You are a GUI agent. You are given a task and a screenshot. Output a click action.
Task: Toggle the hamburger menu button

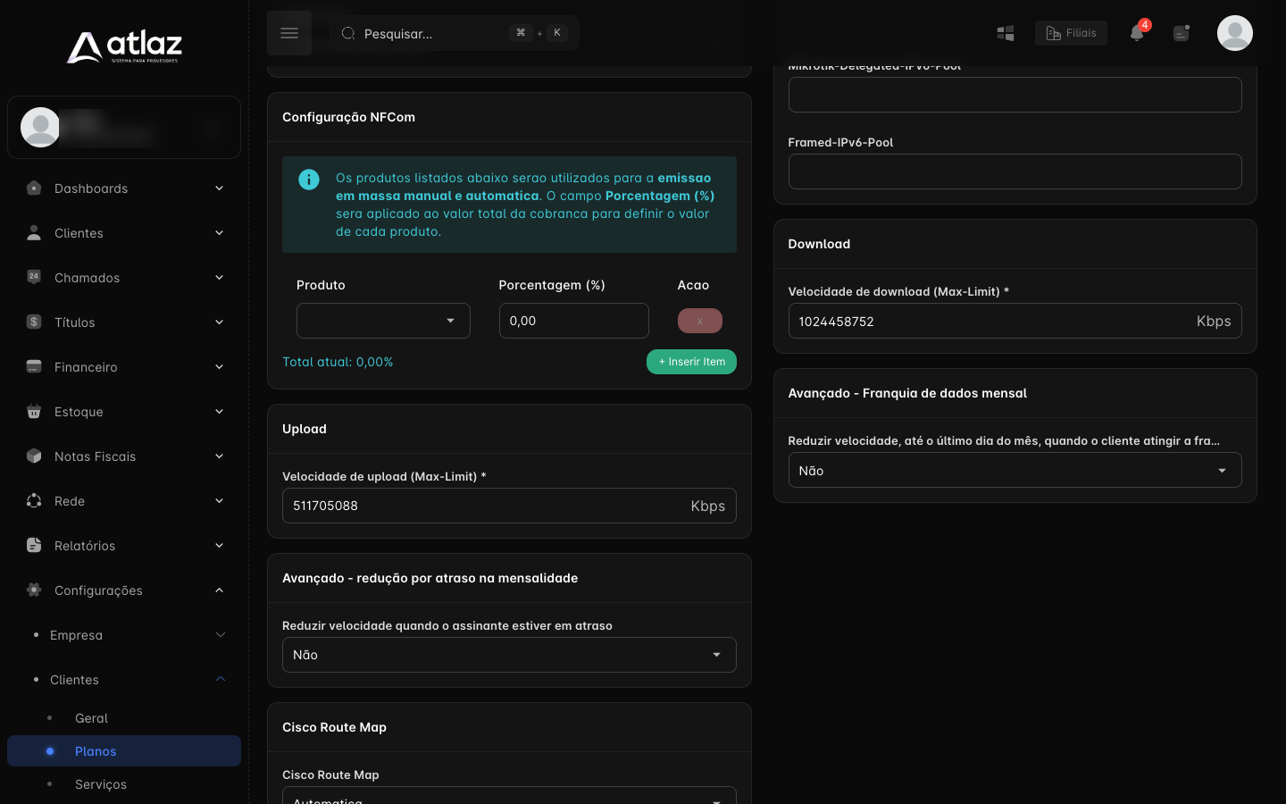point(289,33)
